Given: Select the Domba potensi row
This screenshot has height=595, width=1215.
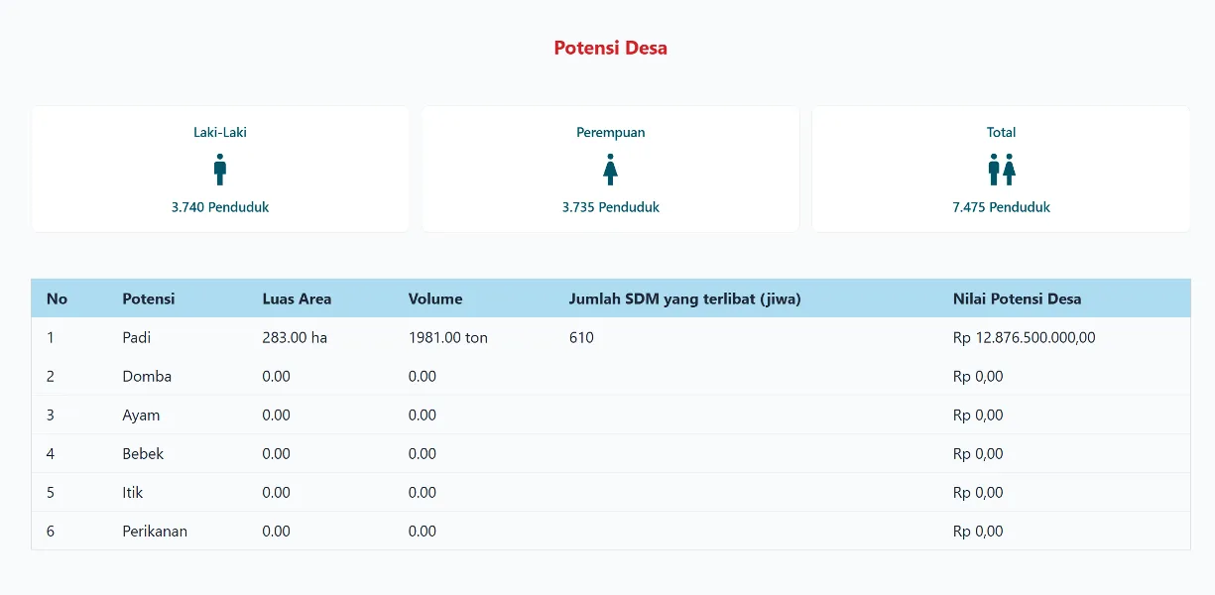Looking at the screenshot, I should (147, 376).
